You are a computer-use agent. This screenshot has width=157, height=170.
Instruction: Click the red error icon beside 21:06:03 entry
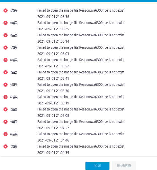tap(6, 48)
